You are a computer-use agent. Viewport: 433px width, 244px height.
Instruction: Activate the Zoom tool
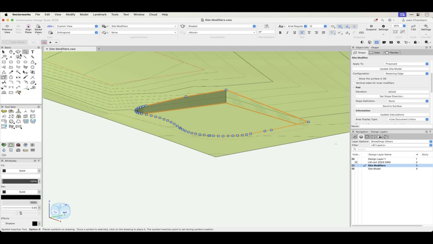coord(26,52)
